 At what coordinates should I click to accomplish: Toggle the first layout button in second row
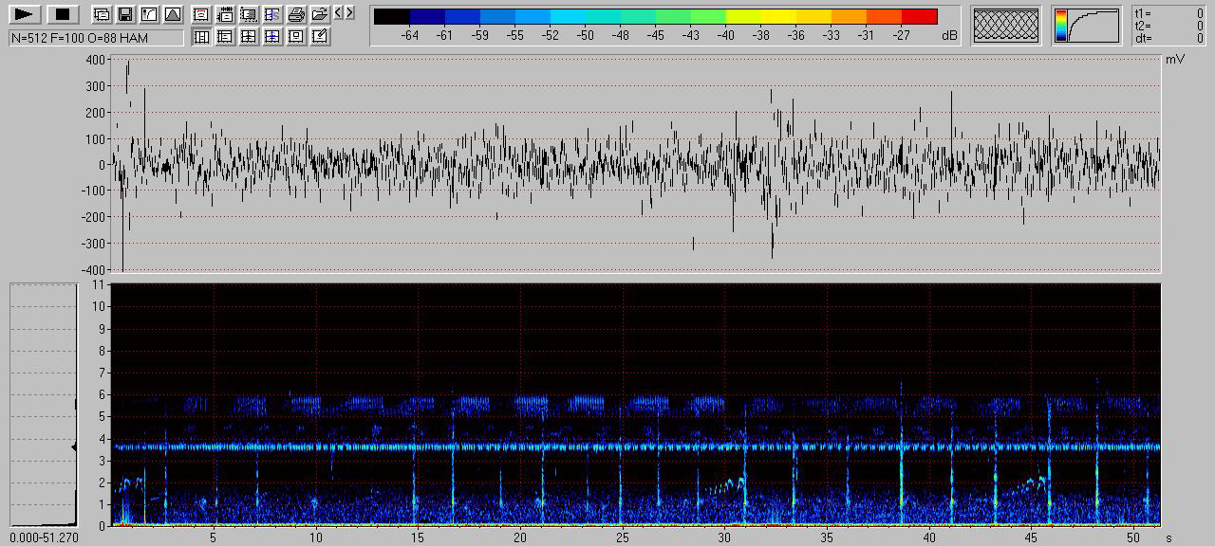201,36
